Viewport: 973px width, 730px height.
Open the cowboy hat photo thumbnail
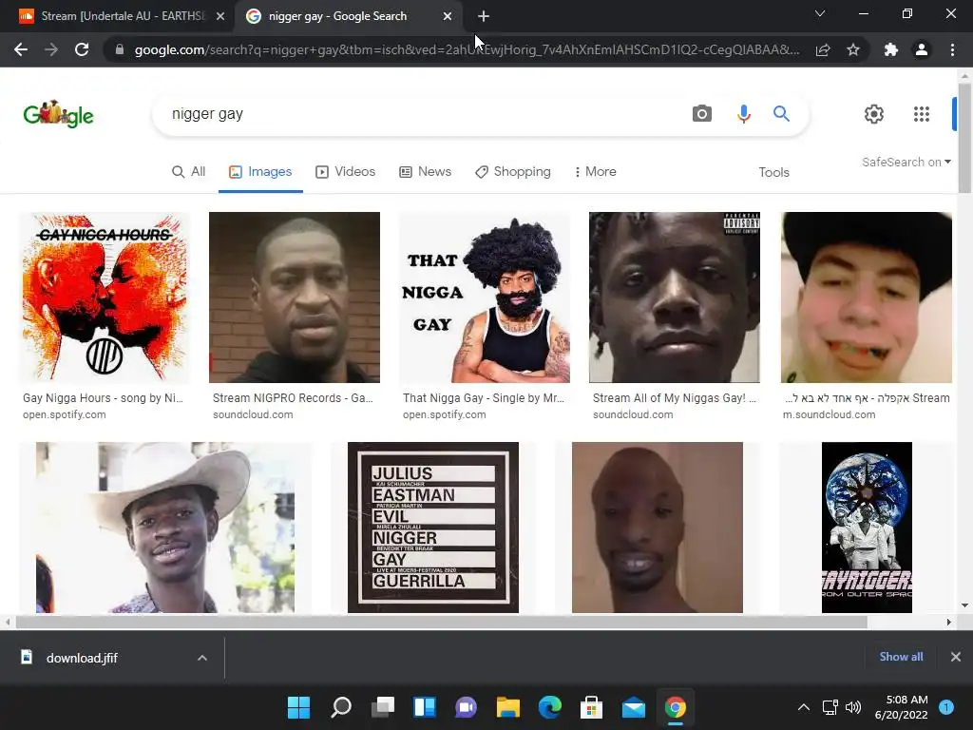coord(165,528)
